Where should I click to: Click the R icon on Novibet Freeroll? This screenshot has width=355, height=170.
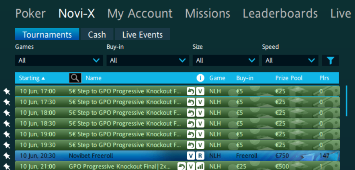pos(200,156)
